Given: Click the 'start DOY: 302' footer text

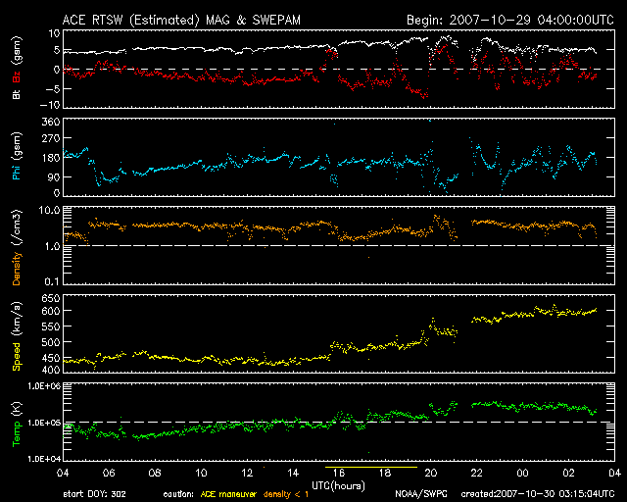Looking at the screenshot, I should coord(94,494).
